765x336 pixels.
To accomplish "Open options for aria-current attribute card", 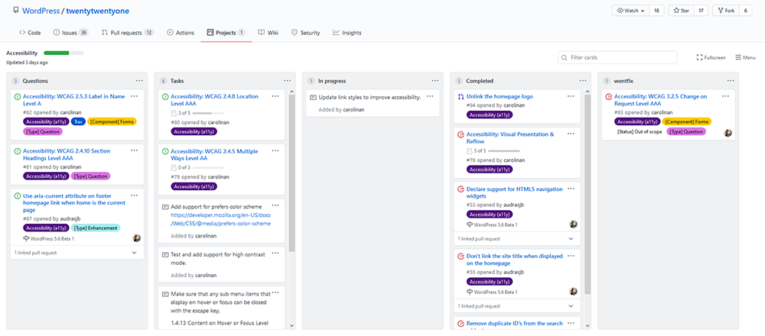I will [134, 195].
